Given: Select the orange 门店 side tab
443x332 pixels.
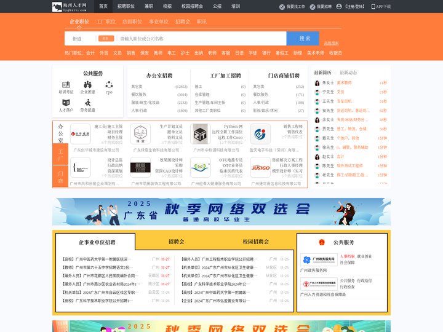Looking at the screenshot, I should (60, 176).
